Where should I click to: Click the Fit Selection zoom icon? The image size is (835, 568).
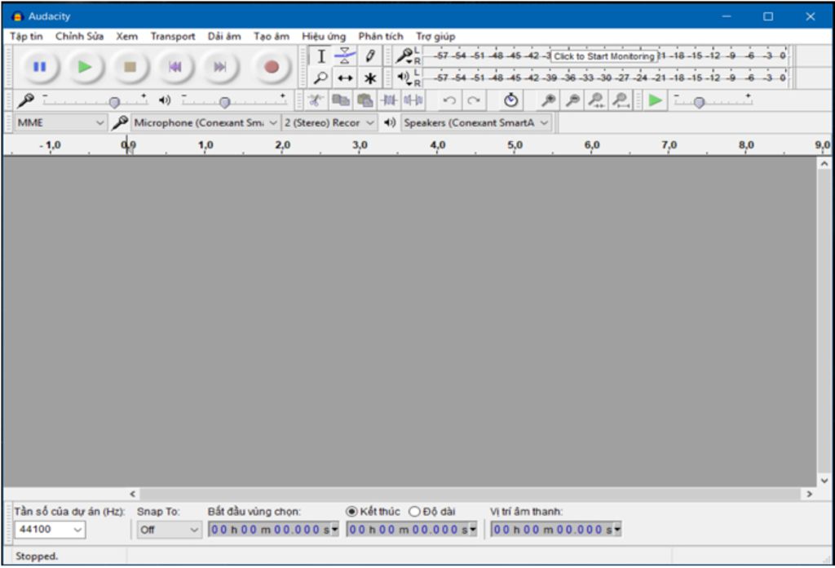point(596,100)
